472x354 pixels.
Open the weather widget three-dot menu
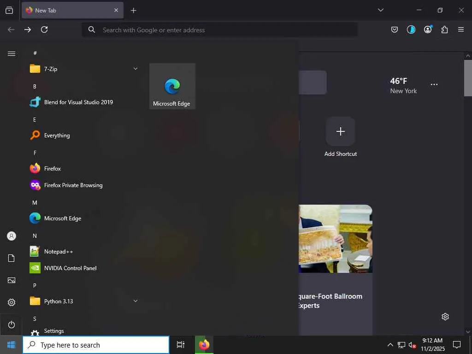tap(434, 85)
